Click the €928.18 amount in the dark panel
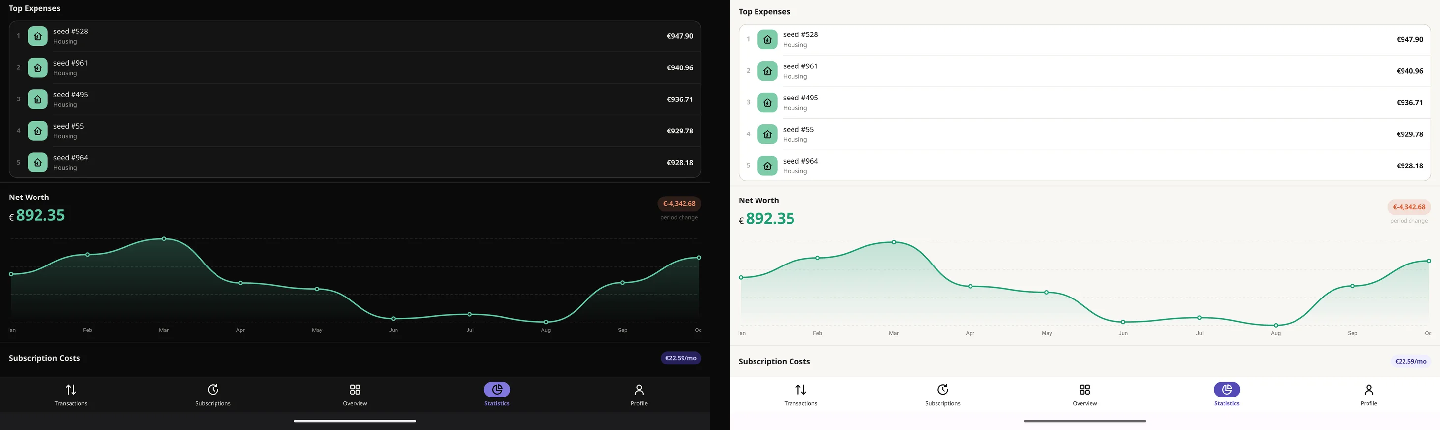This screenshot has width=1440, height=430. 680,163
